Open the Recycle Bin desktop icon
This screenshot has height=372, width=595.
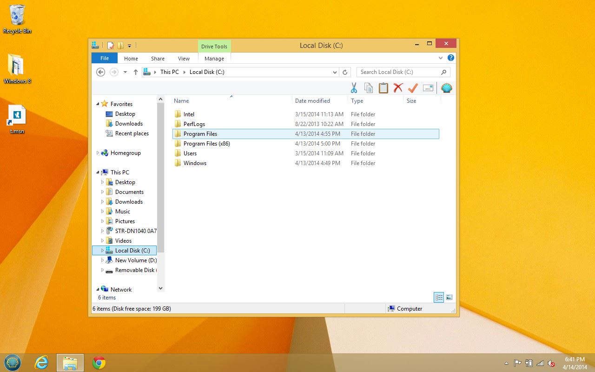coord(17,19)
